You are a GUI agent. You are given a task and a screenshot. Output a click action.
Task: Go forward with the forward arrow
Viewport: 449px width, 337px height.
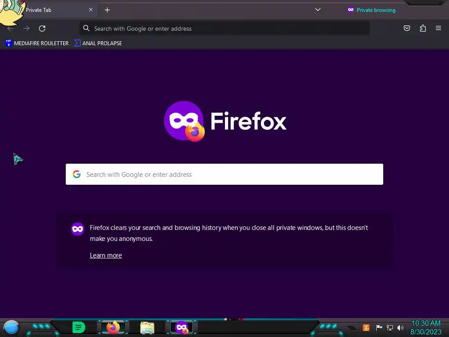[26, 29]
